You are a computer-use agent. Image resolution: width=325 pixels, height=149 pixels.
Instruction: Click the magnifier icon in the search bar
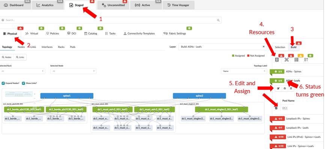(218, 20)
